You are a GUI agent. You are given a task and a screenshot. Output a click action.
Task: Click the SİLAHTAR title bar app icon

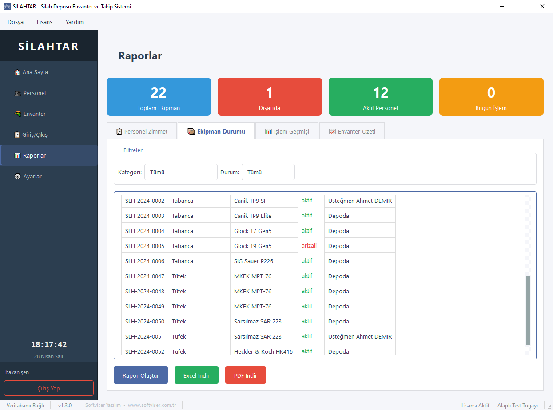7,7
